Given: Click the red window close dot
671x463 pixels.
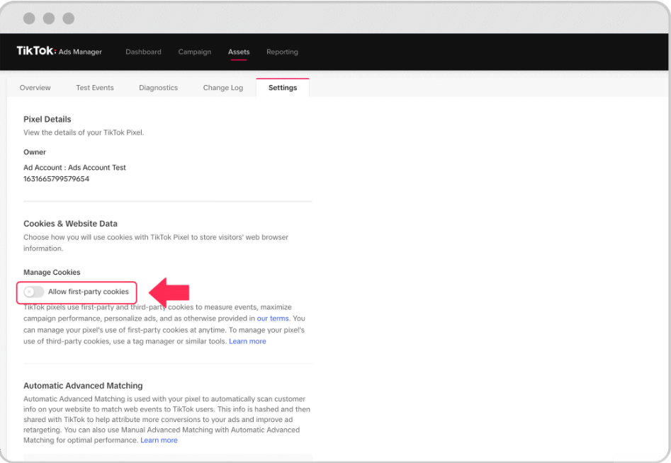Looking at the screenshot, I should 29,18.
